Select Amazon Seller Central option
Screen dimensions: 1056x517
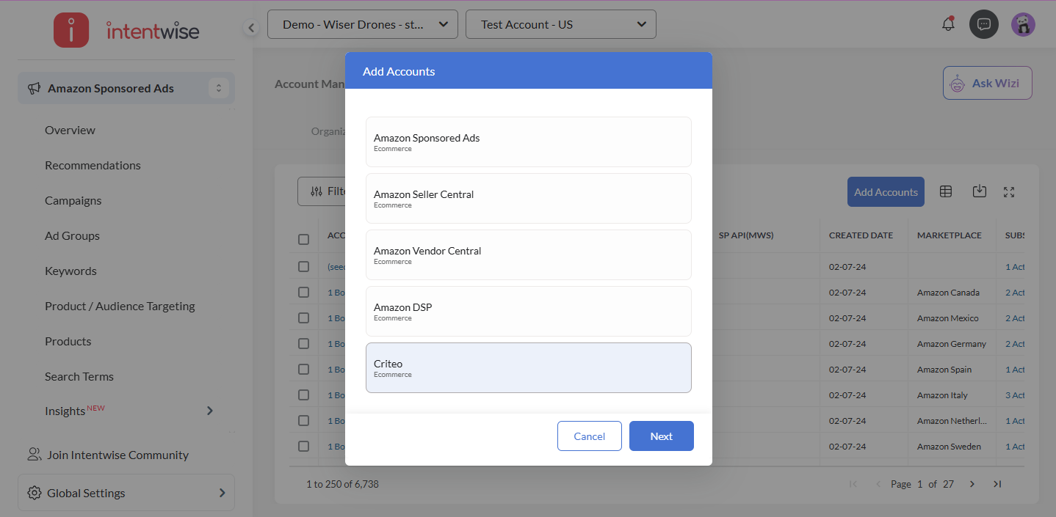click(x=528, y=198)
